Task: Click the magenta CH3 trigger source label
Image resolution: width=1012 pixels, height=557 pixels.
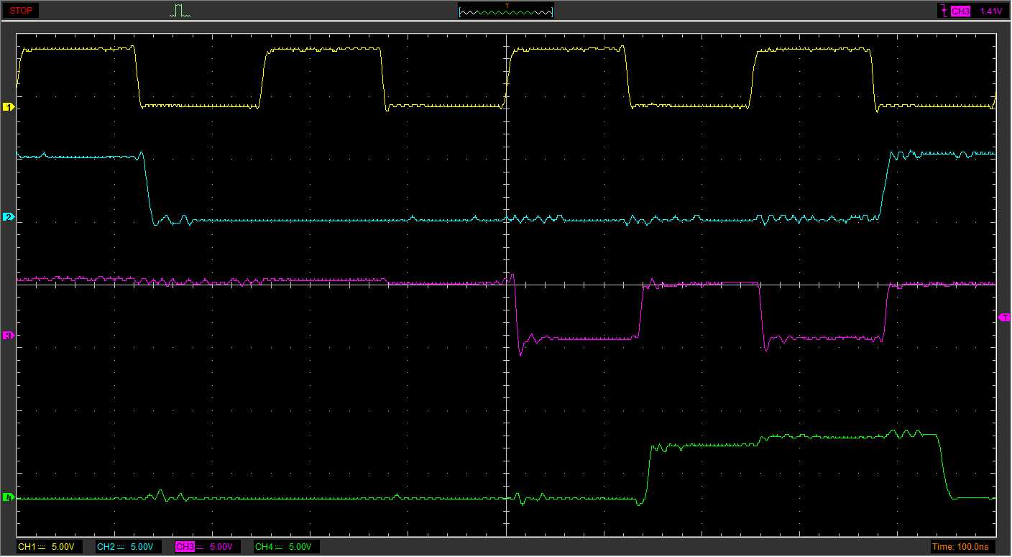Action: click(x=960, y=11)
